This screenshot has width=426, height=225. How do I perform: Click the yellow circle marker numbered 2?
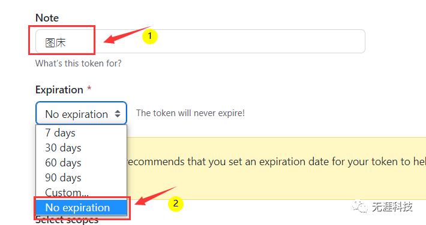(176, 203)
